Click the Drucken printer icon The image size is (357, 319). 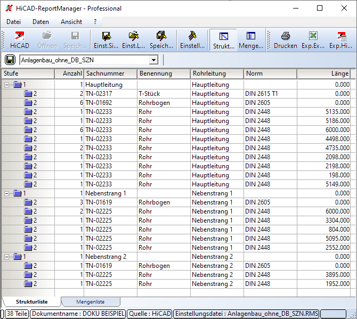point(286,40)
